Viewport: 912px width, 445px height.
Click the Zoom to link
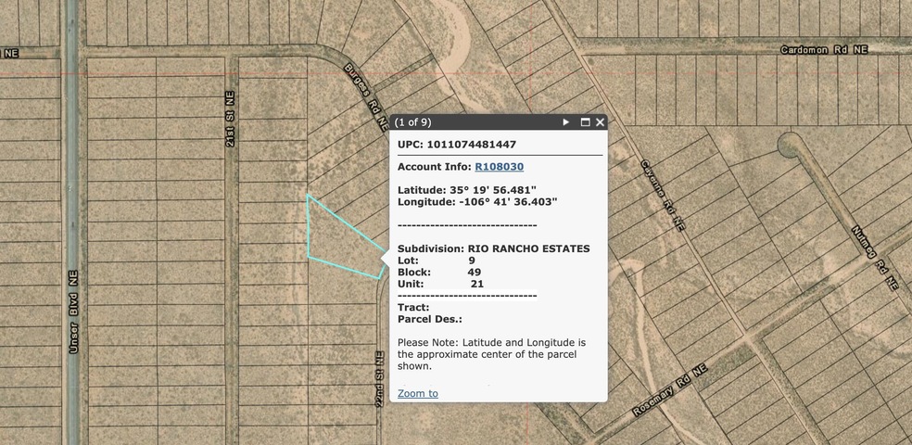coord(417,393)
